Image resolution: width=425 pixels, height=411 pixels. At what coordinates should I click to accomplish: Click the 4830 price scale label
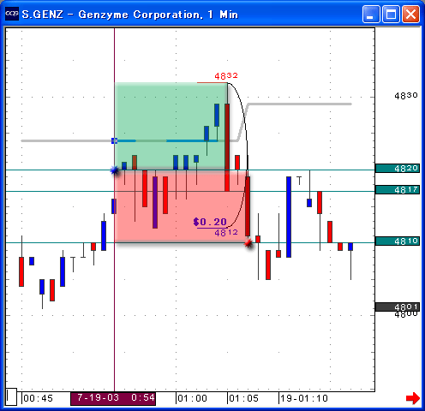(x=406, y=96)
